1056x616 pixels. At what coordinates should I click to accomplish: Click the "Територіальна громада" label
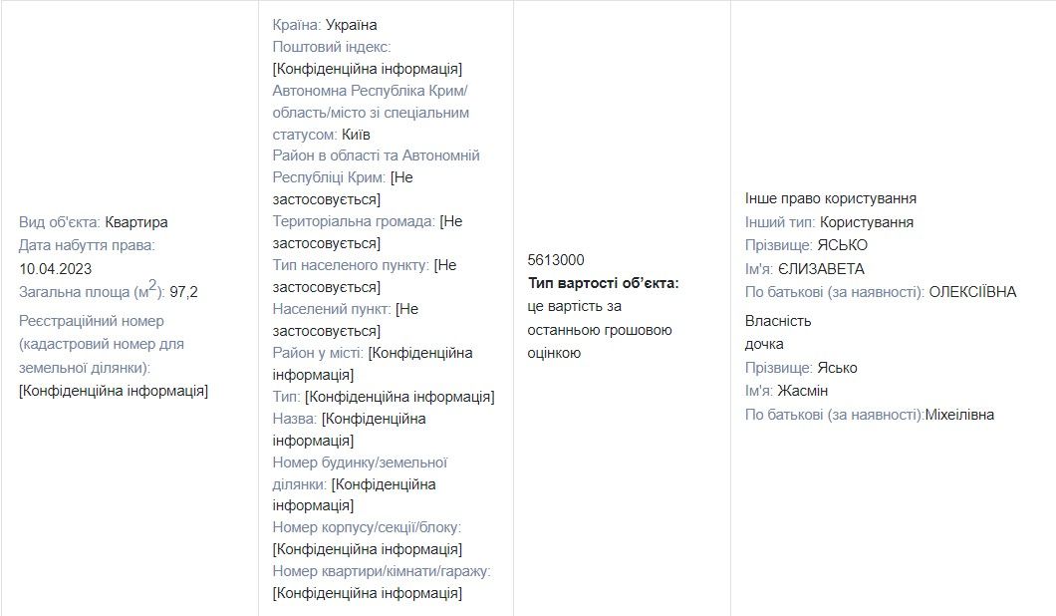click(x=353, y=221)
